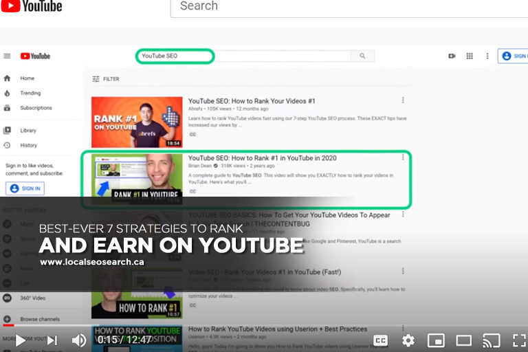This screenshot has width=528, height=352.
Task: Click the Home icon in sidebar
Action: [7, 78]
